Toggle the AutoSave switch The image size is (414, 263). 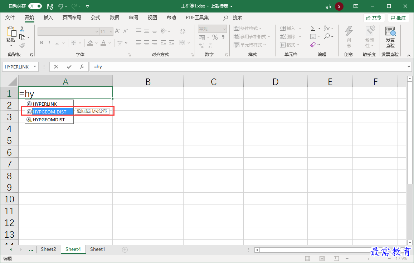(x=35, y=6)
